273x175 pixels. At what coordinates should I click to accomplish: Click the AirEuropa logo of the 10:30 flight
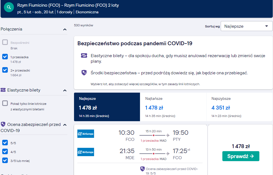(86, 134)
